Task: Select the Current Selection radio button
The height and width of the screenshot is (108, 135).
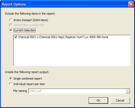Action: click(11, 30)
